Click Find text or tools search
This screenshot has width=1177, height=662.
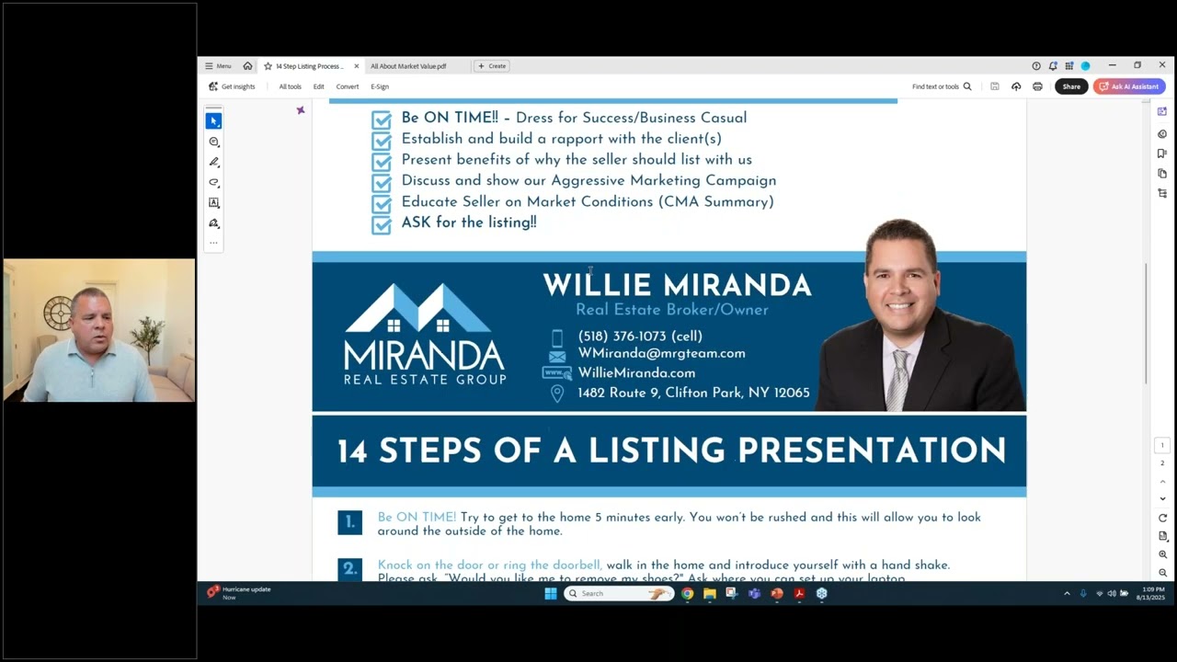click(x=942, y=86)
